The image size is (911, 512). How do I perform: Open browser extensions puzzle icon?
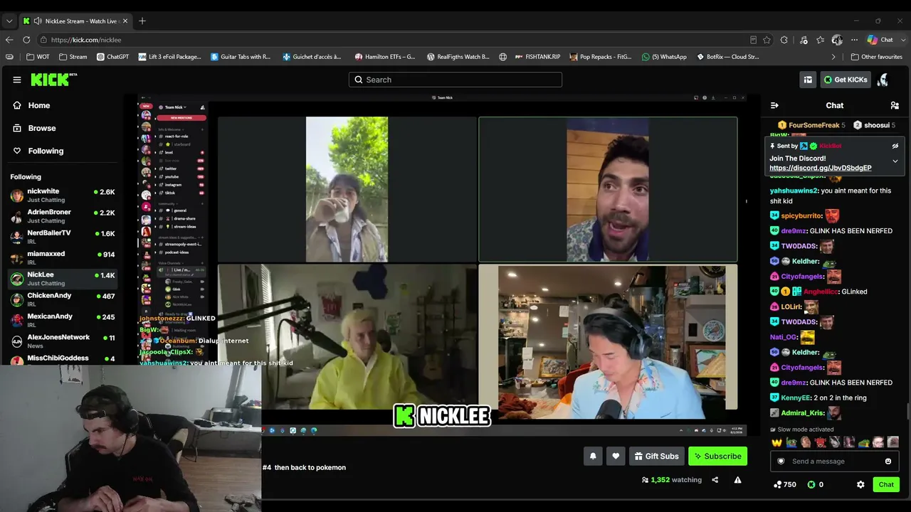[x=784, y=40]
